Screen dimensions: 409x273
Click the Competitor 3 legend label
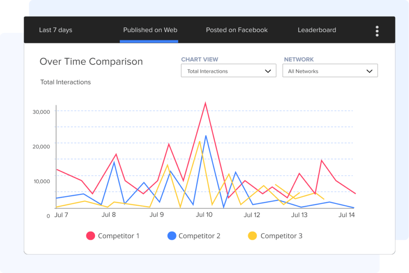pyautogui.click(x=281, y=236)
